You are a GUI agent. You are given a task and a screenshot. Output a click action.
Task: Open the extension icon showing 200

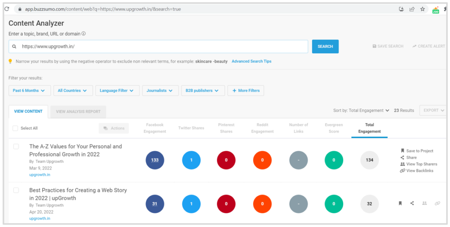pyautogui.click(x=435, y=10)
